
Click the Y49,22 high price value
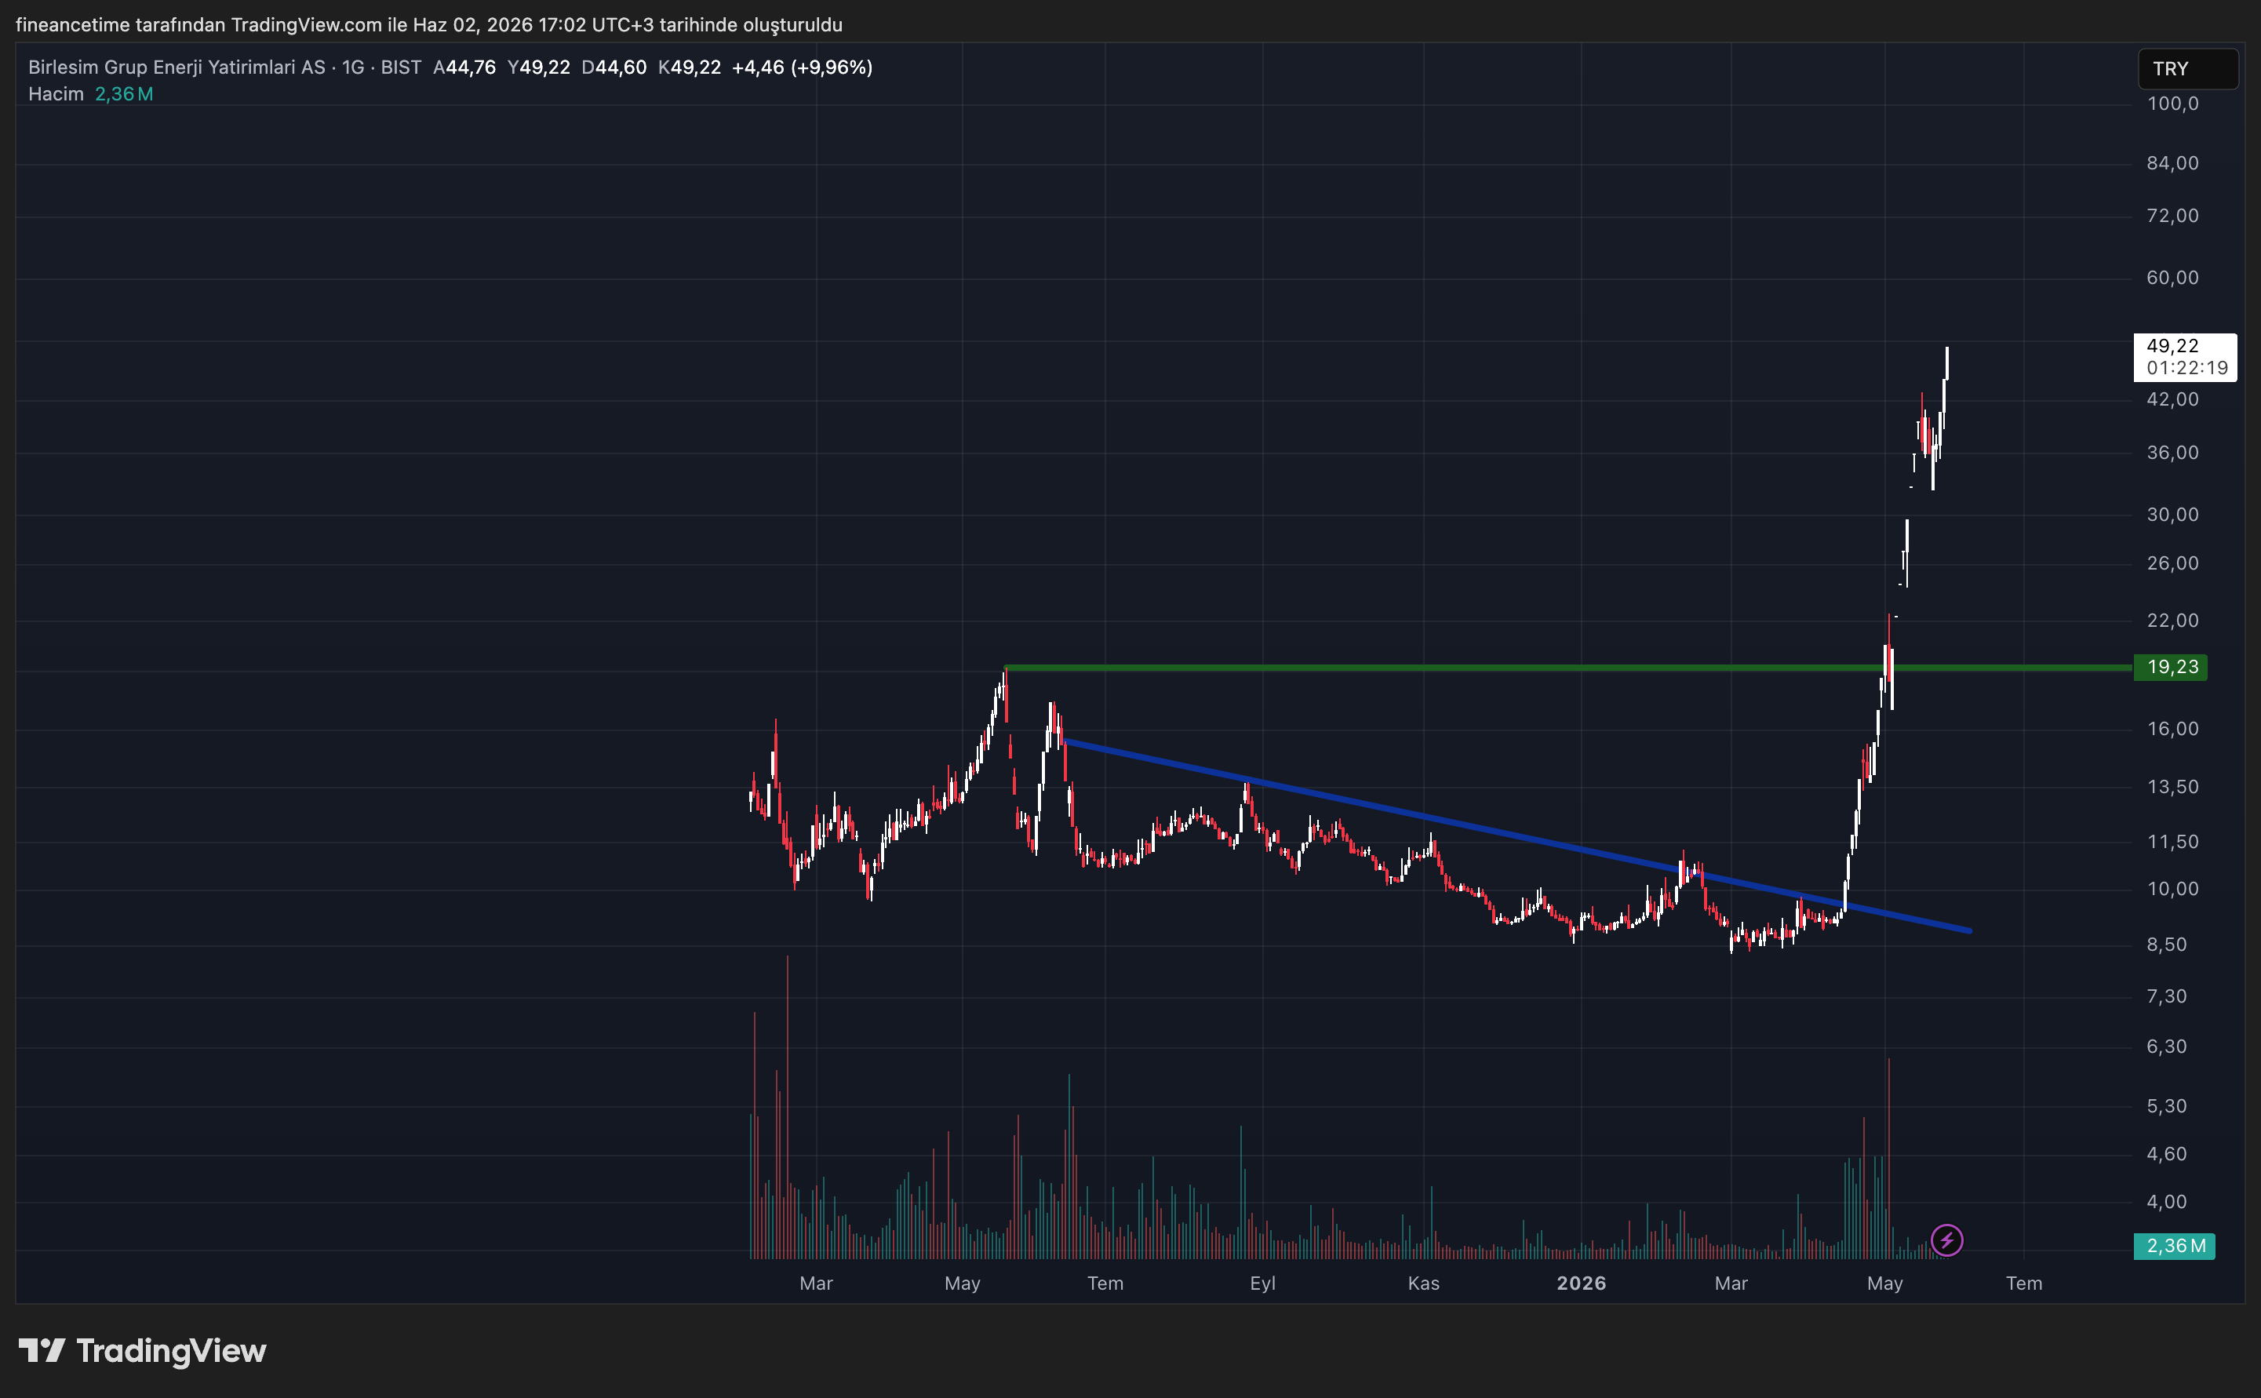coord(539,67)
